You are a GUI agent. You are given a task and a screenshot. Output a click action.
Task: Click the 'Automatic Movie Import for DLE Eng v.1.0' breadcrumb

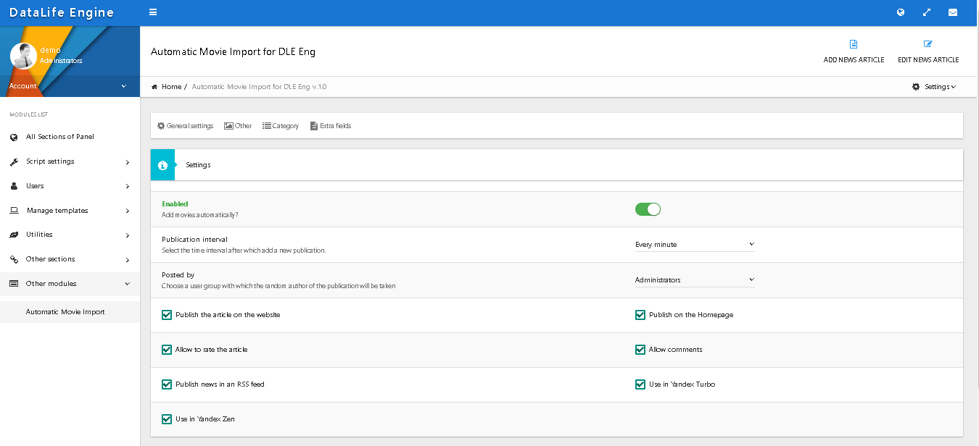tap(260, 87)
